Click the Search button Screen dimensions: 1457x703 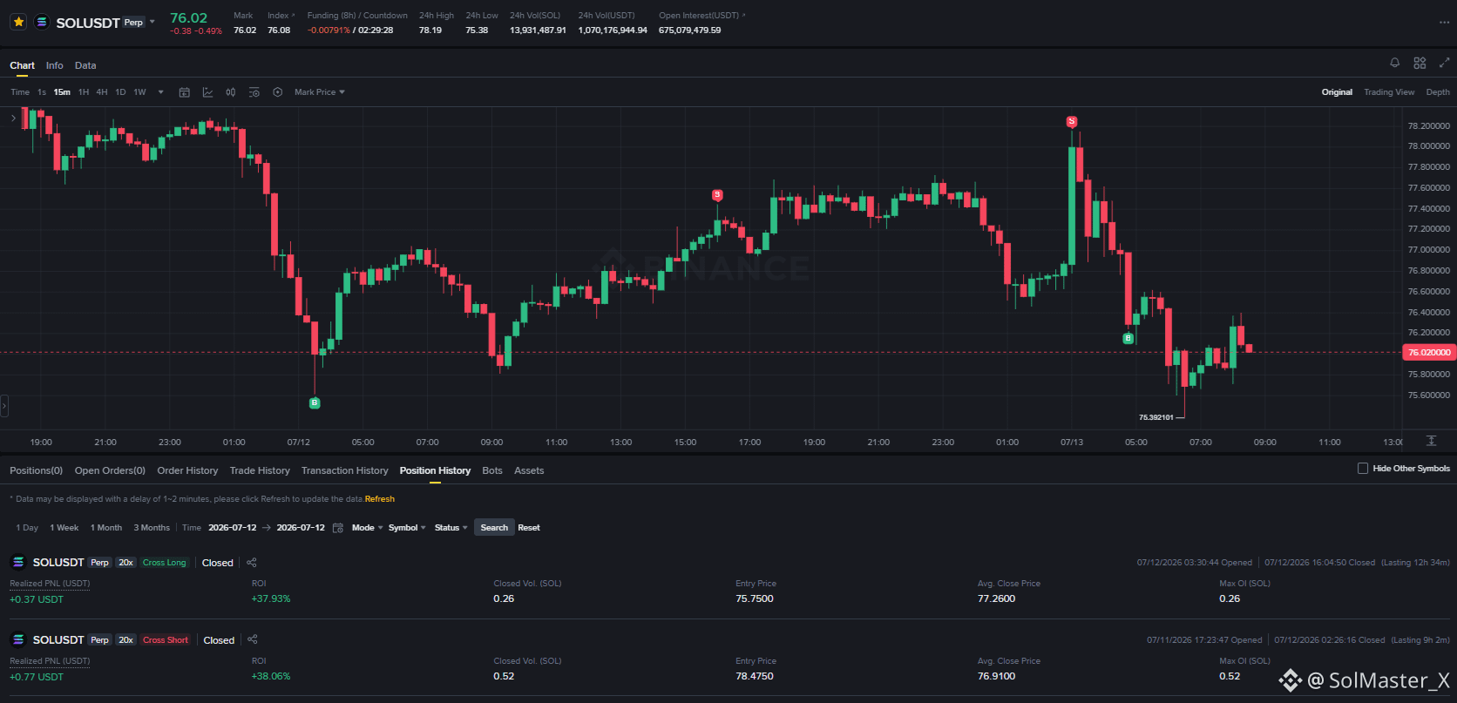pyautogui.click(x=494, y=528)
